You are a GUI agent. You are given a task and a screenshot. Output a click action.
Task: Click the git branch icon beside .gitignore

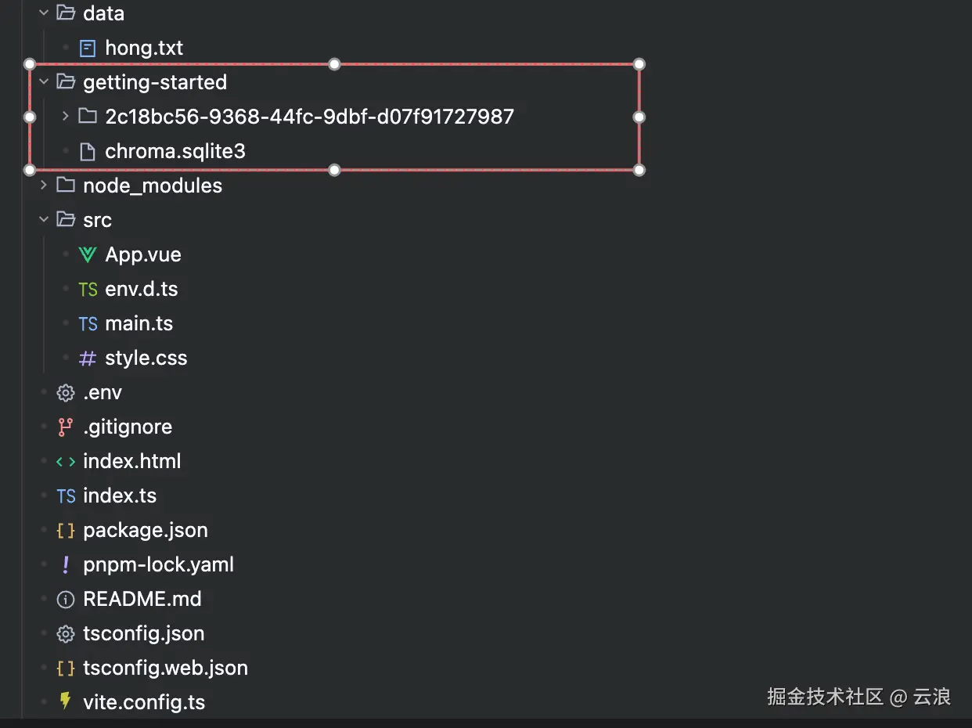[66, 427]
